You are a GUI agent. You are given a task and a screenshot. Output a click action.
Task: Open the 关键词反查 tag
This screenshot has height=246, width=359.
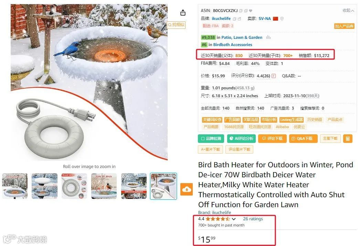pos(212,120)
